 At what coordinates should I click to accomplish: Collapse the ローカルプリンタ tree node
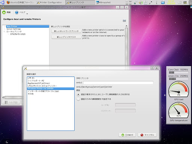point(4,31)
